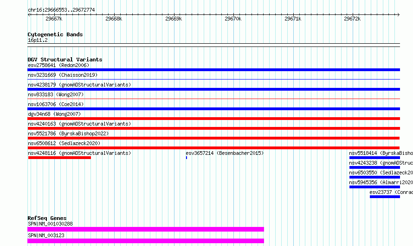
Task: Click the 29668k ruler tick label
Action: (x=114, y=19)
